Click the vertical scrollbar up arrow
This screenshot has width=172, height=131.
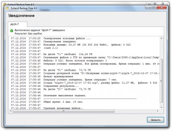pos(161,38)
